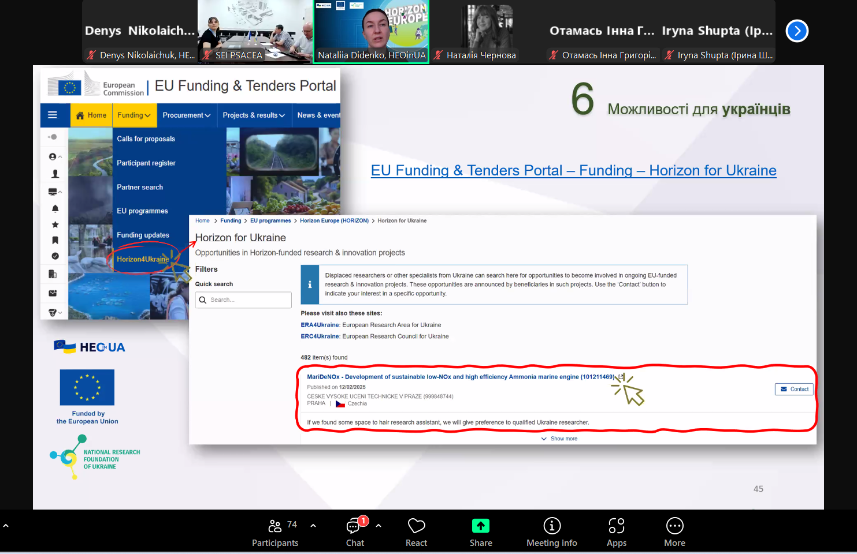Click the HEOinUA logo
Image resolution: width=857 pixels, height=554 pixels.
[90, 347]
